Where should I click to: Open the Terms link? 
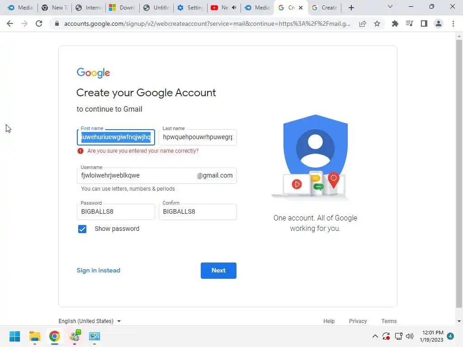coord(389,321)
